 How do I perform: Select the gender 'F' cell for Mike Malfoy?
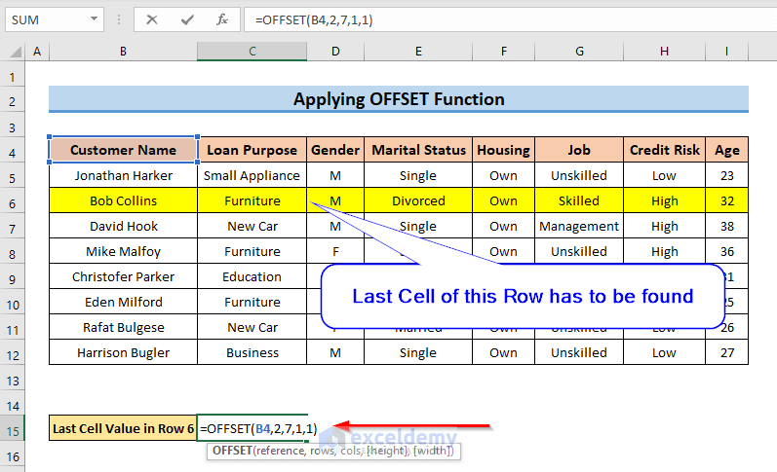335,251
